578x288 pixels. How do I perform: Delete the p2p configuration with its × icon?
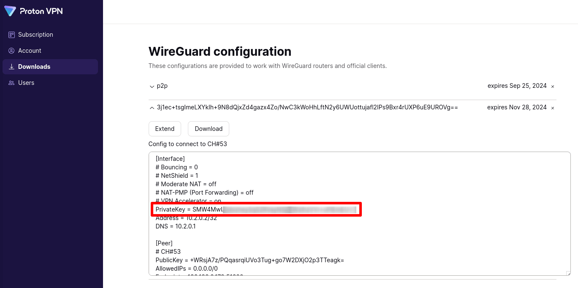(x=553, y=86)
